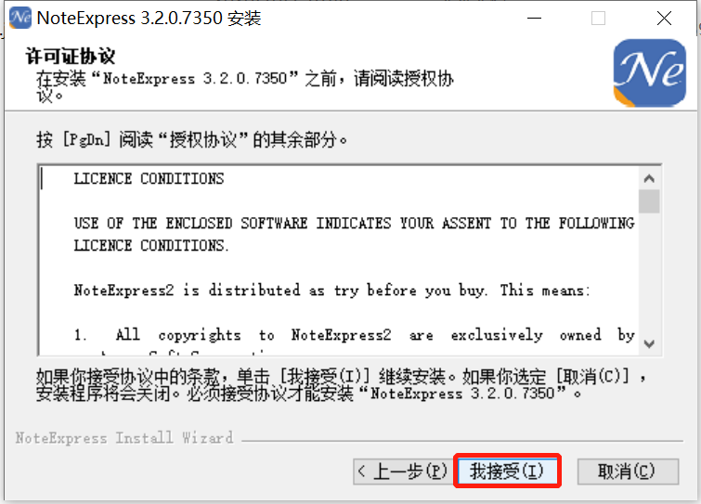This screenshot has height=504, width=701.
Task: Click the NoteExpress icon in the title bar
Action: coord(20,18)
